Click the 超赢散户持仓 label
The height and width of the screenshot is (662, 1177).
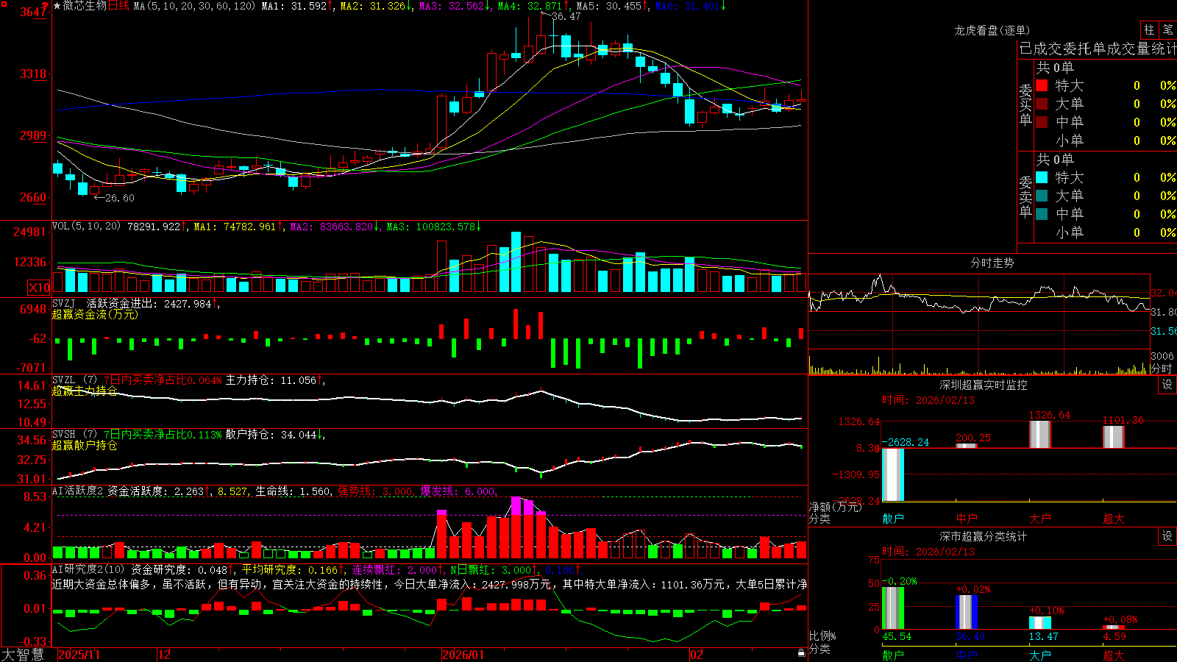pyautogui.click(x=85, y=445)
